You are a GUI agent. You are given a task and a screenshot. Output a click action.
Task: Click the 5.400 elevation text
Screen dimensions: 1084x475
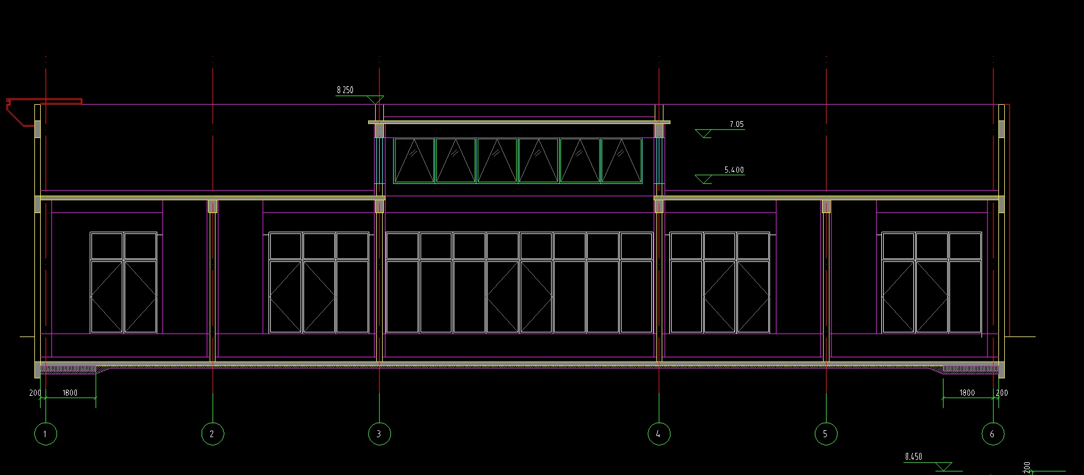[734, 170]
